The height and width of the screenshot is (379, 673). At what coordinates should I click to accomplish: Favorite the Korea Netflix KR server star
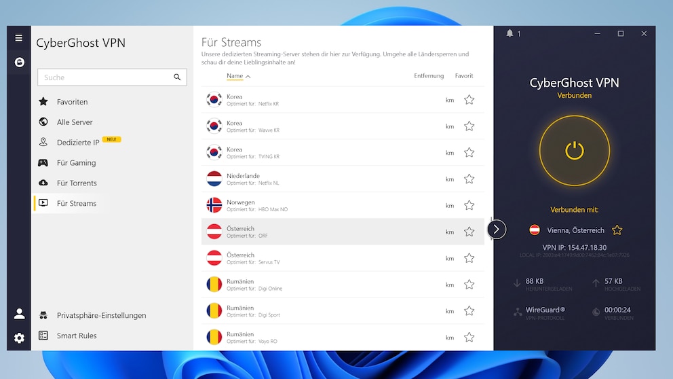point(469,100)
